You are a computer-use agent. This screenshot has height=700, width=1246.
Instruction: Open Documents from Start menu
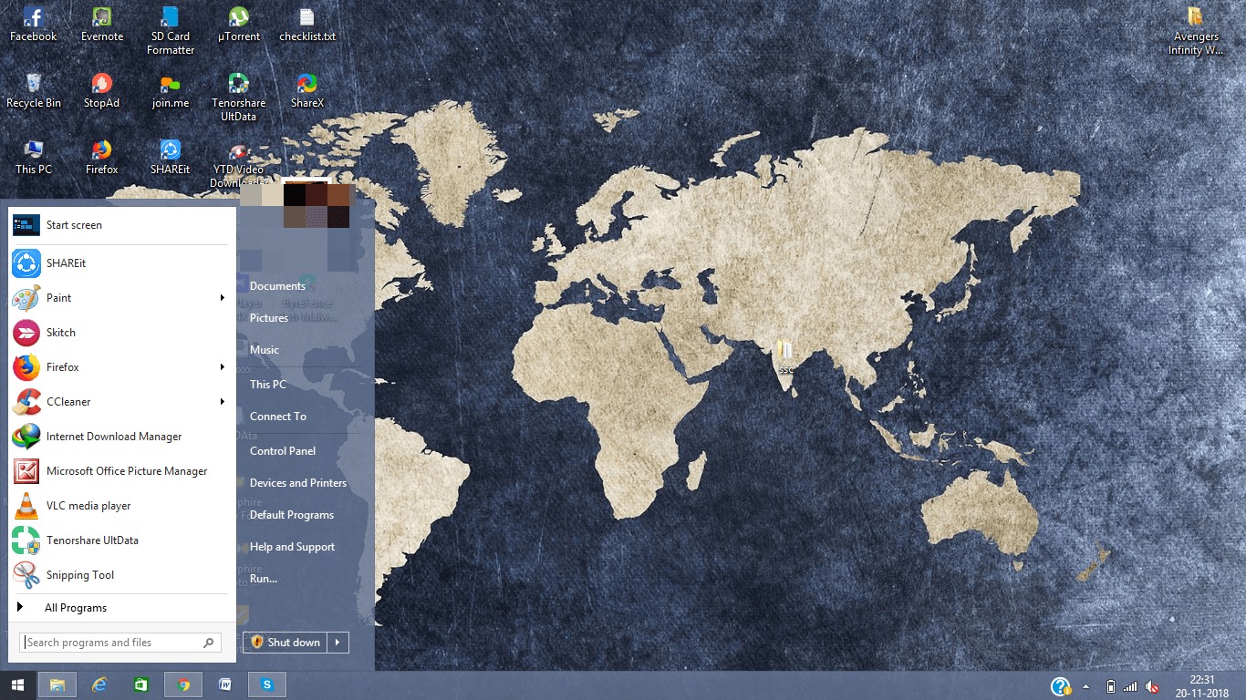tap(277, 286)
